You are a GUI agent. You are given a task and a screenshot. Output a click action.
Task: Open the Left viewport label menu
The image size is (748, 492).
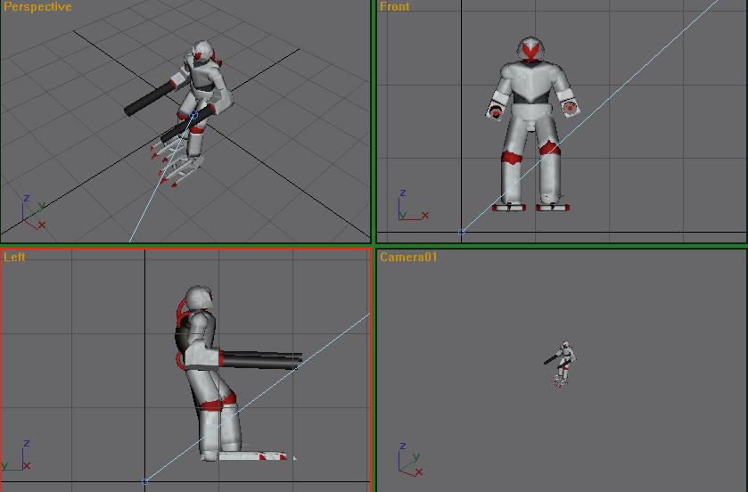click(x=14, y=257)
